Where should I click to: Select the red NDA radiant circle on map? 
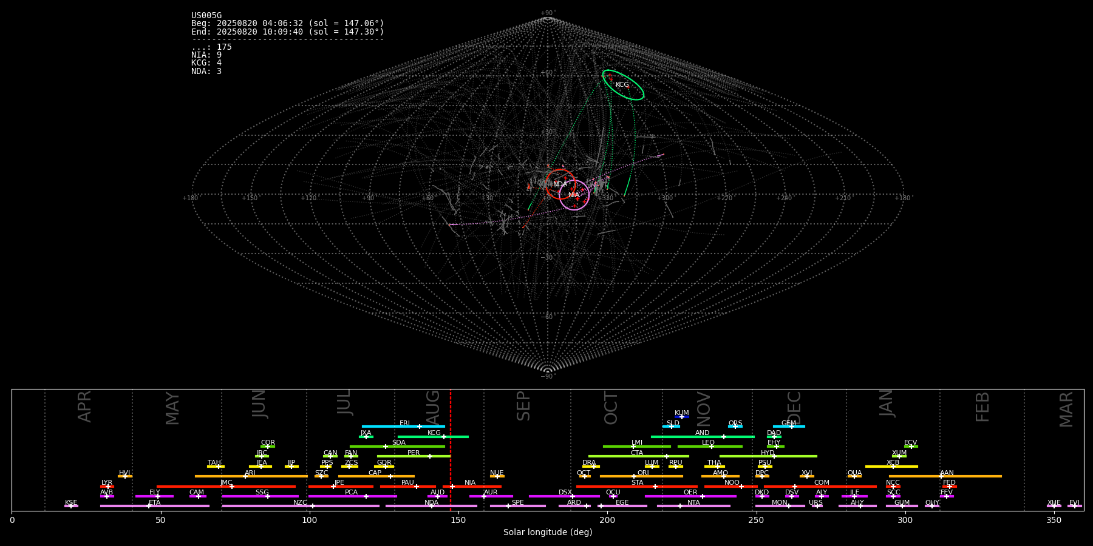(x=560, y=184)
